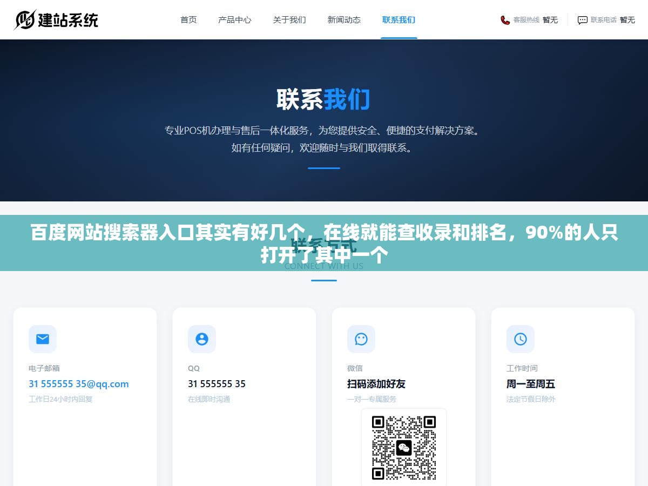Click the chat bubble contact icon
648x486 pixels.
pos(583,20)
